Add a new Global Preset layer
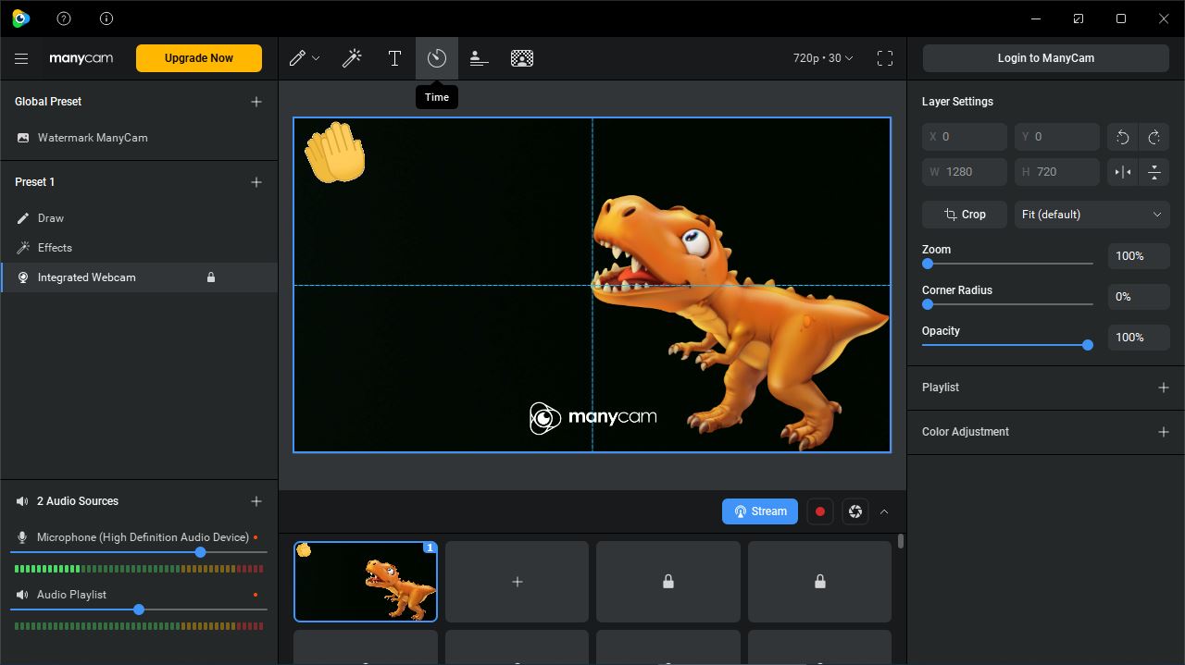The height and width of the screenshot is (665, 1185). click(256, 102)
